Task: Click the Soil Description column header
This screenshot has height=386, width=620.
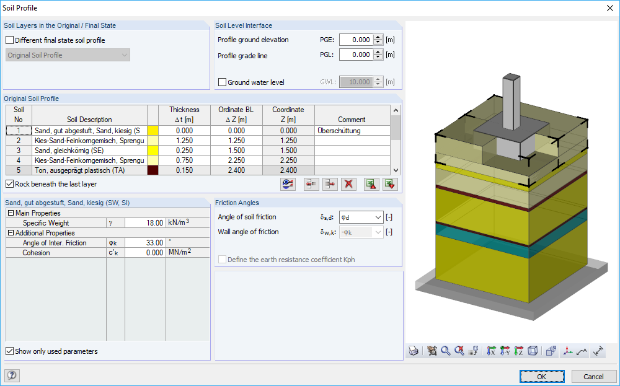Action: click(x=89, y=115)
